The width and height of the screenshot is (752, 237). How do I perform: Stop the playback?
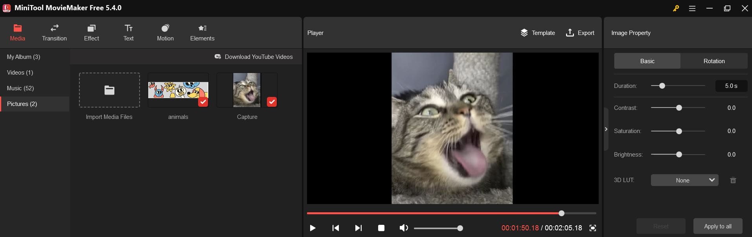(381, 228)
